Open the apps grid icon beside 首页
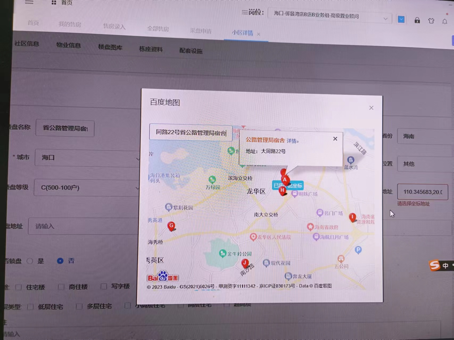Screen dimensions: 454x340 [54, 2]
